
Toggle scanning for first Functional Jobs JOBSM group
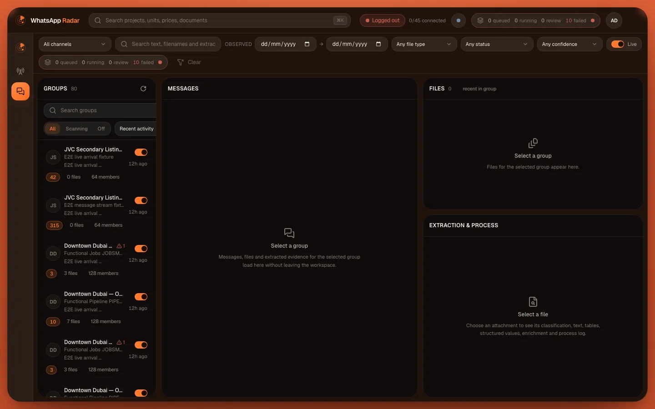tap(141, 249)
